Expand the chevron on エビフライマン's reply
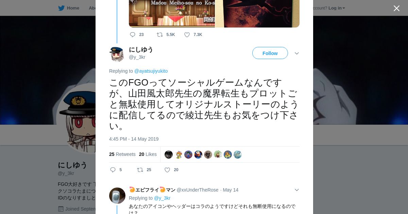Image resolution: width=408 pixels, height=214 pixels. click(296, 190)
